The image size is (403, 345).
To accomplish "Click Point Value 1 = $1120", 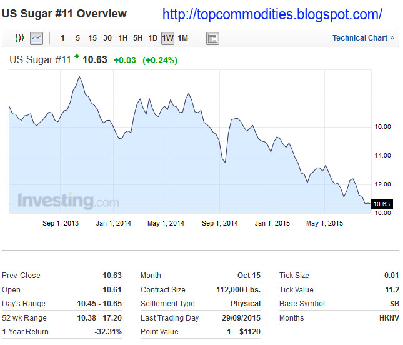I will point(244,332).
